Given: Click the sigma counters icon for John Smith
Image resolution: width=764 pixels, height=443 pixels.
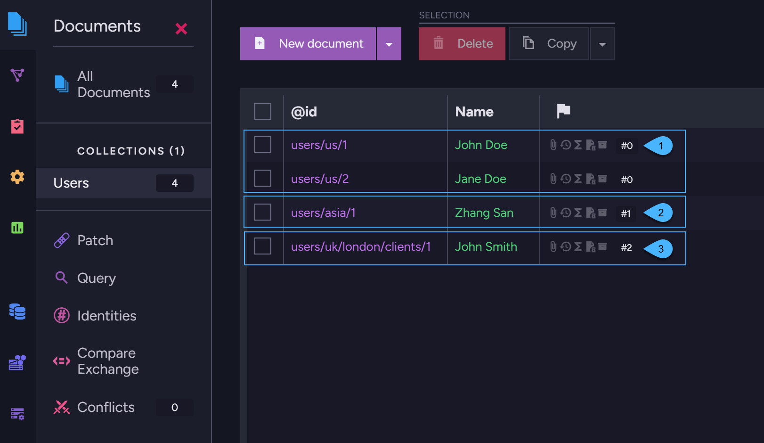Looking at the screenshot, I should click(x=578, y=246).
